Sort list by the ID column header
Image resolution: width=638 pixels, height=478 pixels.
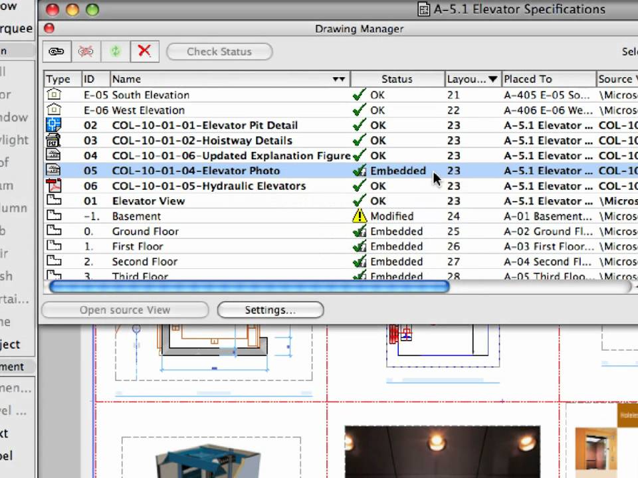pos(96,79)
